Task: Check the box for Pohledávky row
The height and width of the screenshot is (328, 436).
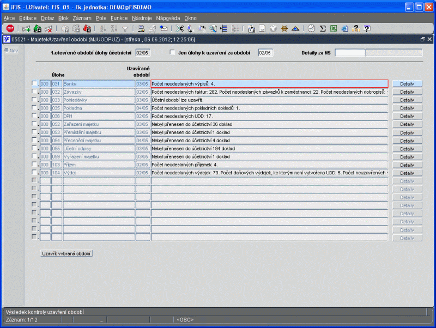Action: coord(34,100)
